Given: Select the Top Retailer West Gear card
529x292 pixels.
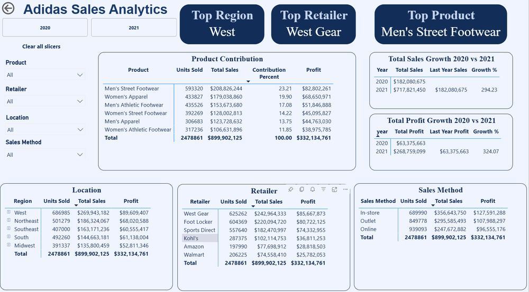Looking at the screenshot, I should coord(313,24).
